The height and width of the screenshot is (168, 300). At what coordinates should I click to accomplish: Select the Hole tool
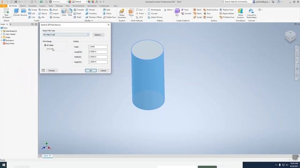click(64, 12)
